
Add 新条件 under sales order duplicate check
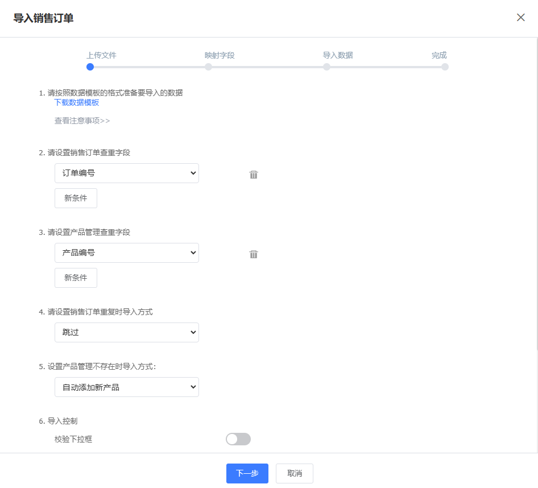click(x=76, y=198)
